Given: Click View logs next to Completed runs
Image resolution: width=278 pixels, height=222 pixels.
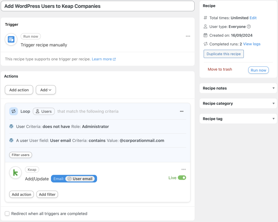Looking at the screenshot, I should tap(251, 44).
